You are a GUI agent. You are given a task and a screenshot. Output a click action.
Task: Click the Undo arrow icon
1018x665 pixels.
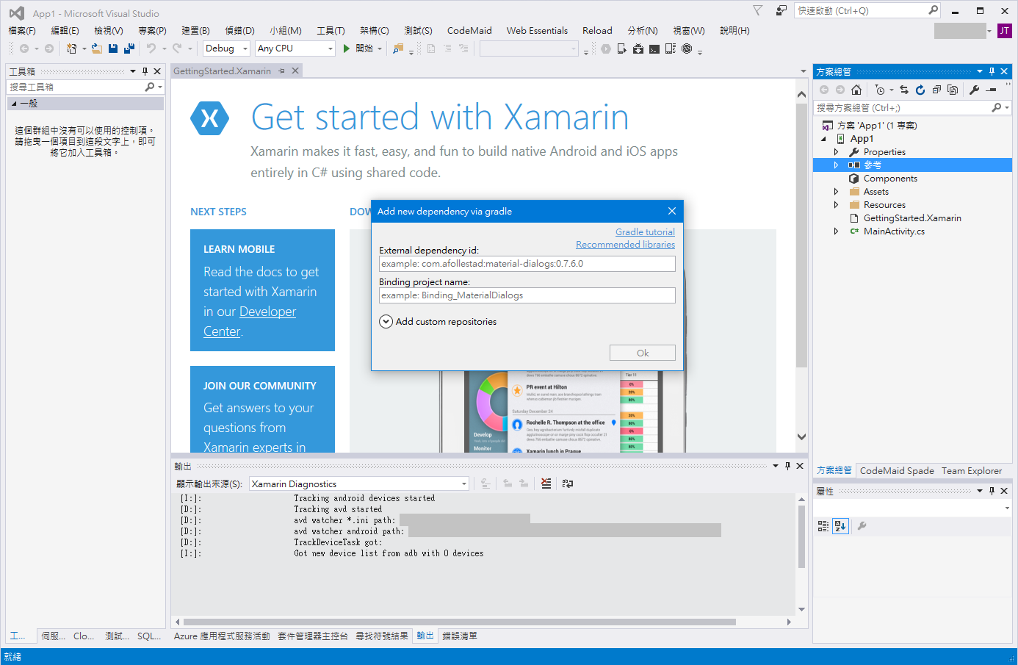pyautogui.click(x=151, y=48)
